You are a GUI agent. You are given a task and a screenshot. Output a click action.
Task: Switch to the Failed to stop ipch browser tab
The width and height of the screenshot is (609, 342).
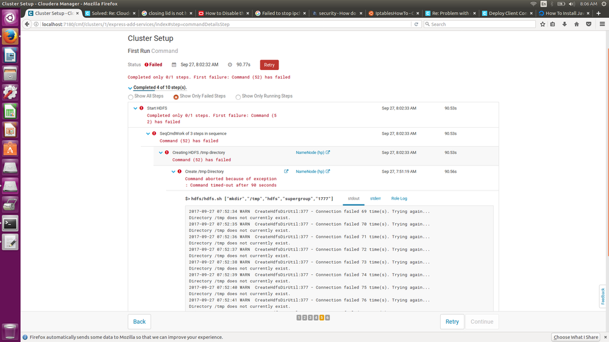click(280, 13)
